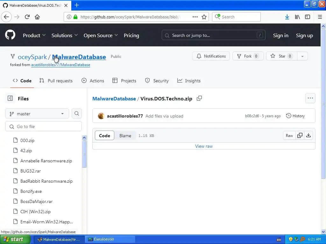
Task: Close the MalwareDatabase browser tab
Action: tap(66, 5)
